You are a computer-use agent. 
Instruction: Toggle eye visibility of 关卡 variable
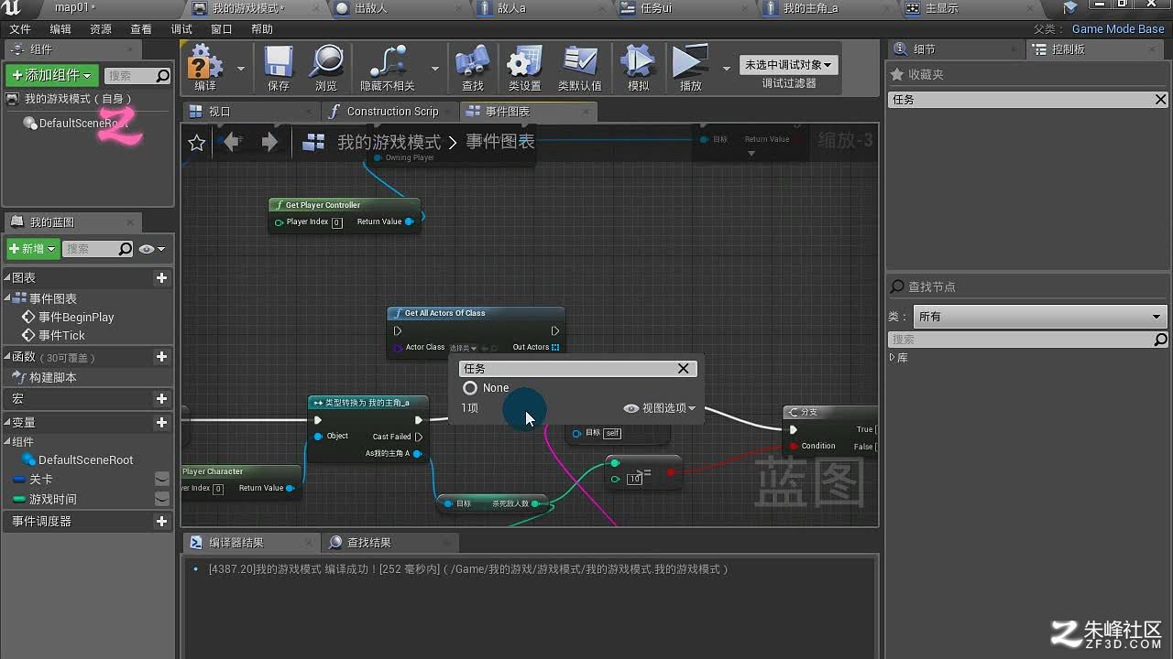[x=161, y=480]
